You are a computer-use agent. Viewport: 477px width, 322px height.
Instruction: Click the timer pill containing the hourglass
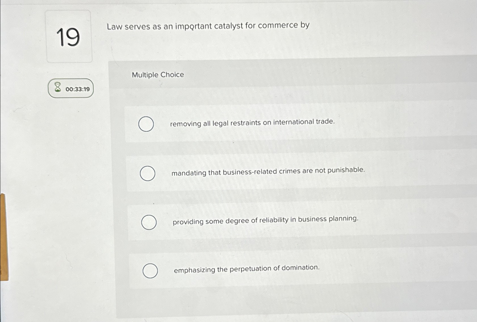tap(71, 88)
